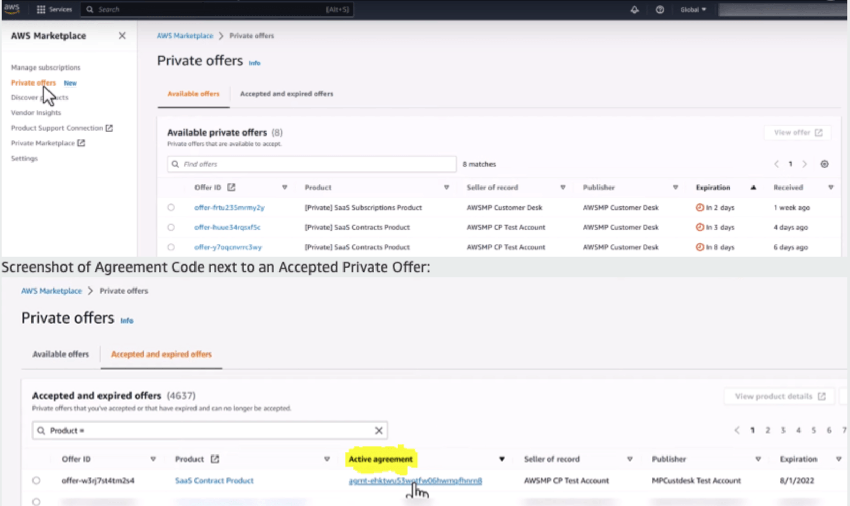Open the help question mark icon

click(x=659, y=10)
